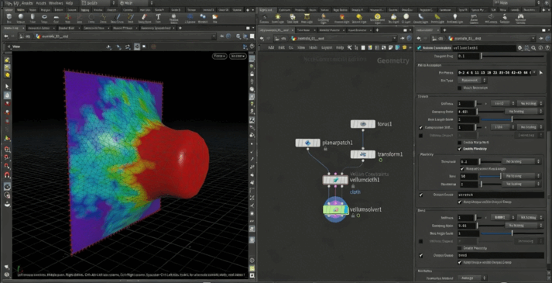Click the obj path button in scene view
The image size is (552, 283).
click(x=26, y=36)
